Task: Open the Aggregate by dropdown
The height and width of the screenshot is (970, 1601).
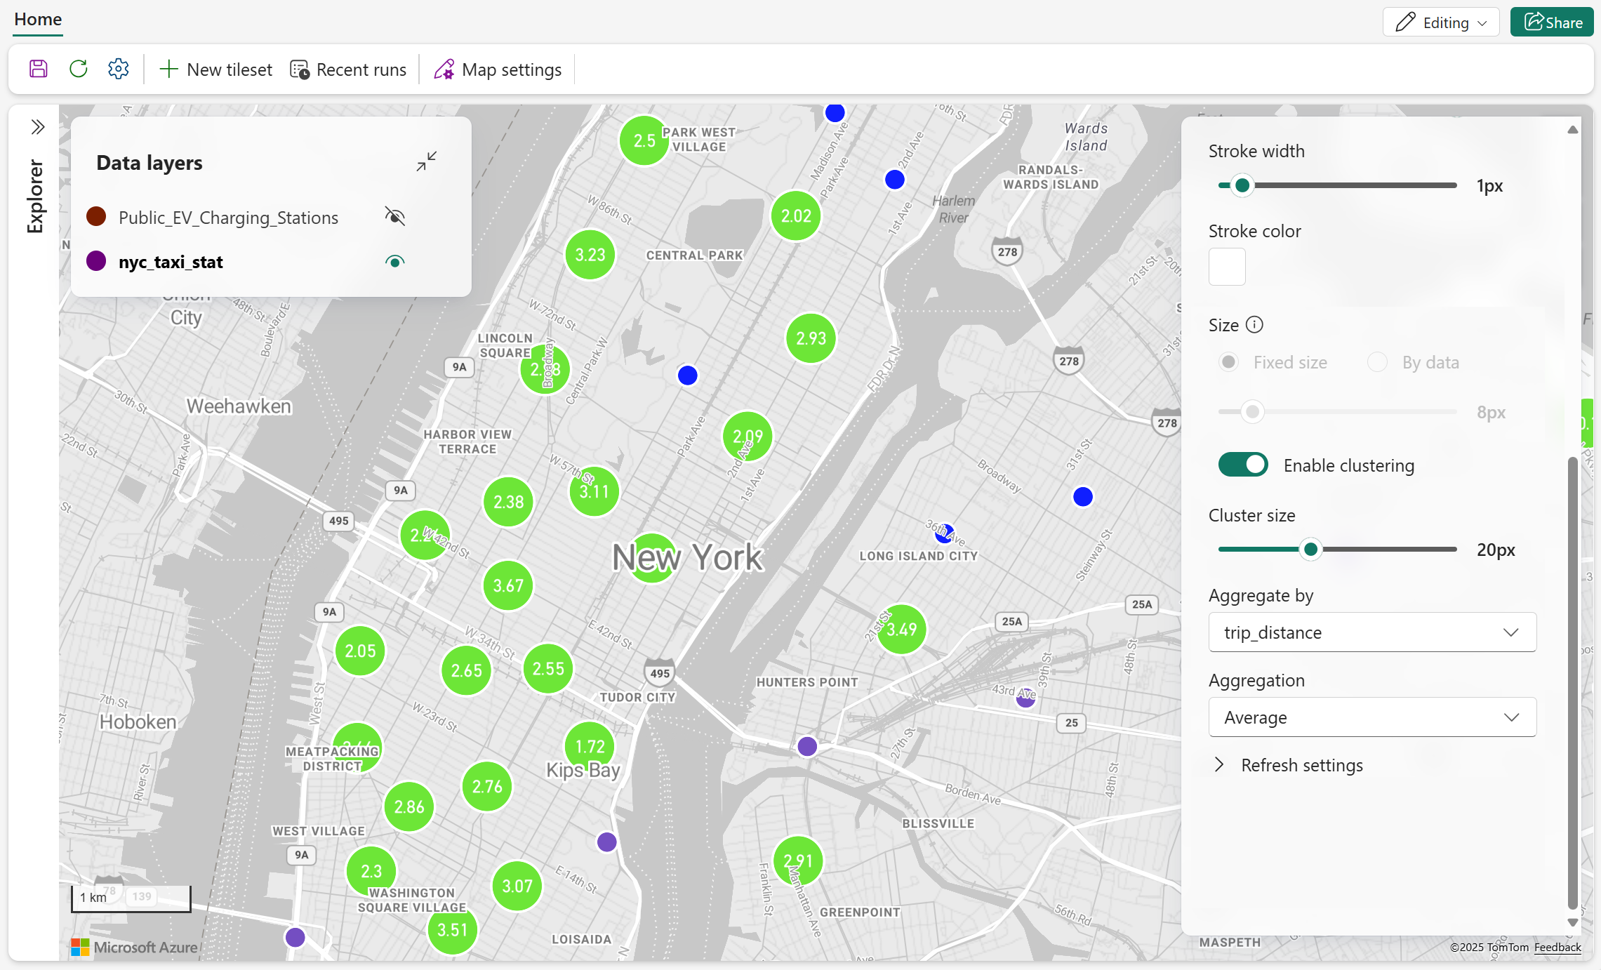Action: pyautogui.click(x=1371, y=632)
